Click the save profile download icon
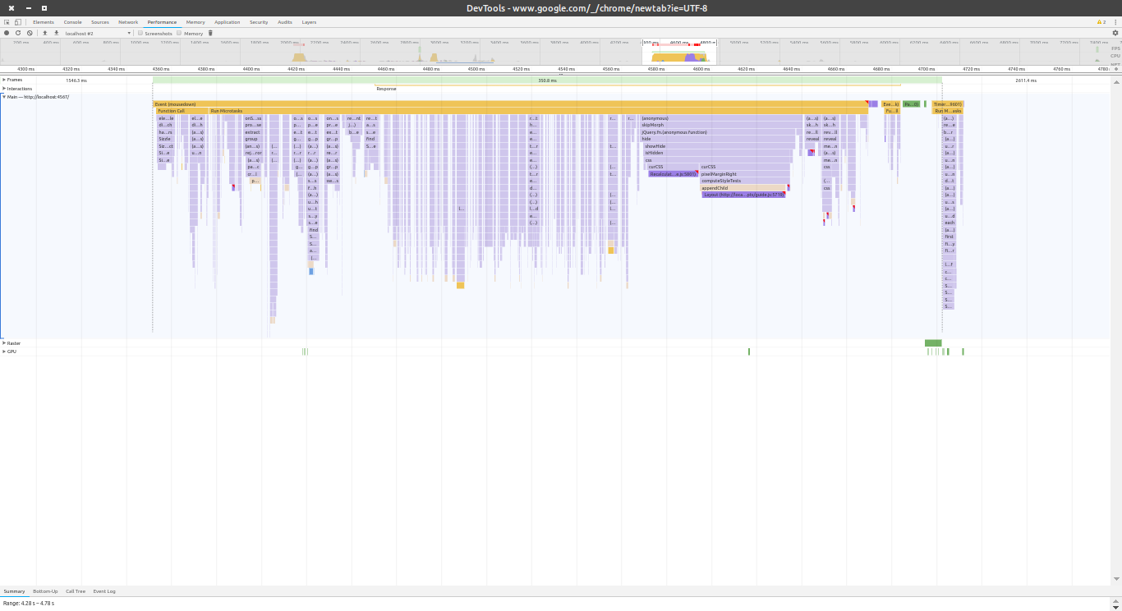 click(56, 33)
